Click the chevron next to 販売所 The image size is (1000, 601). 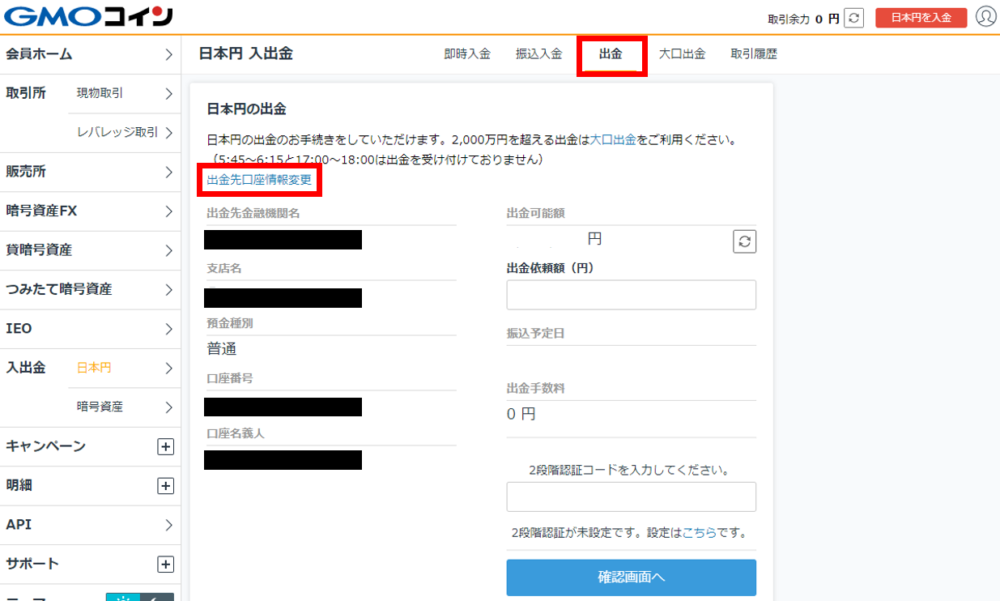(168, 173)
